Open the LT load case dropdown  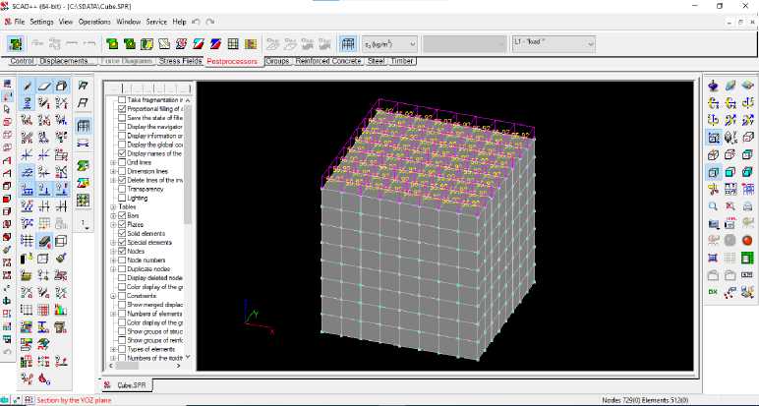[x=554, y=44]
